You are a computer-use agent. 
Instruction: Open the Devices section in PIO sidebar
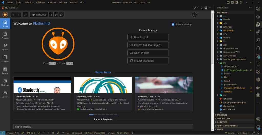(5, 94)
